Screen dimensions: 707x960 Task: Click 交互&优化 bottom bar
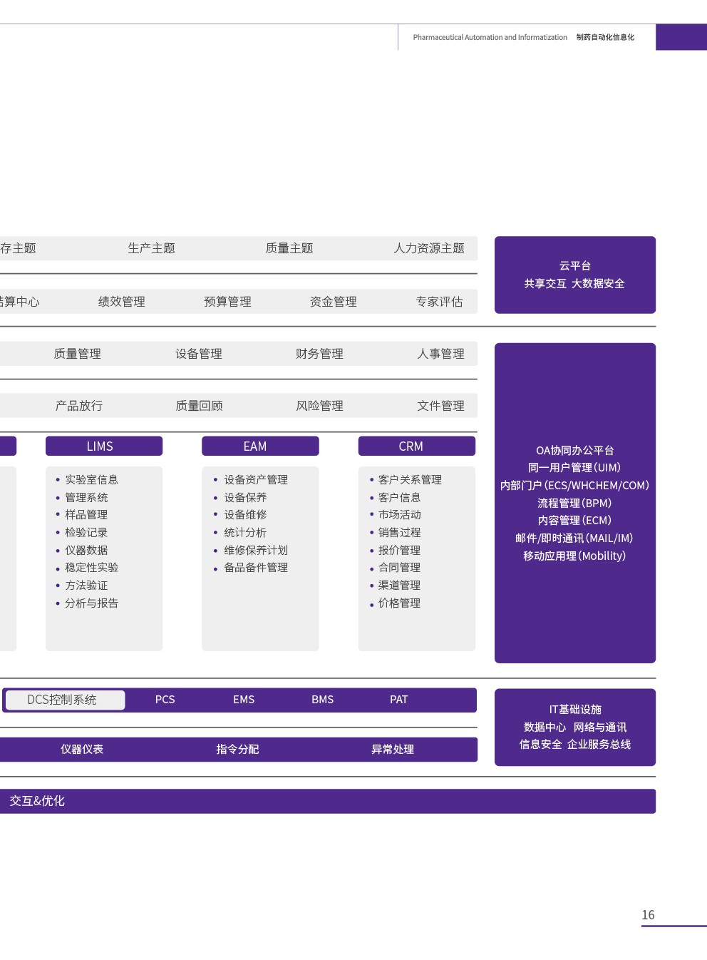(x=37, y=801)
